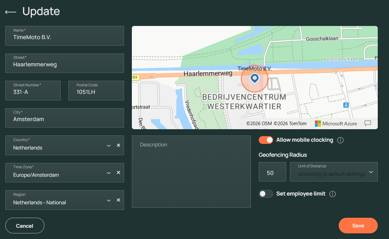Expand the Time Zone dropdown chevron

click(109, 173)
